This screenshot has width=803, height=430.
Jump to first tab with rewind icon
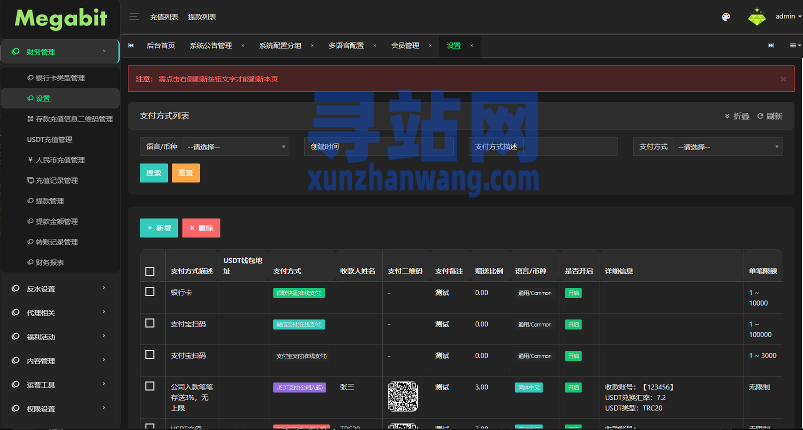click(x=131, y=45)
